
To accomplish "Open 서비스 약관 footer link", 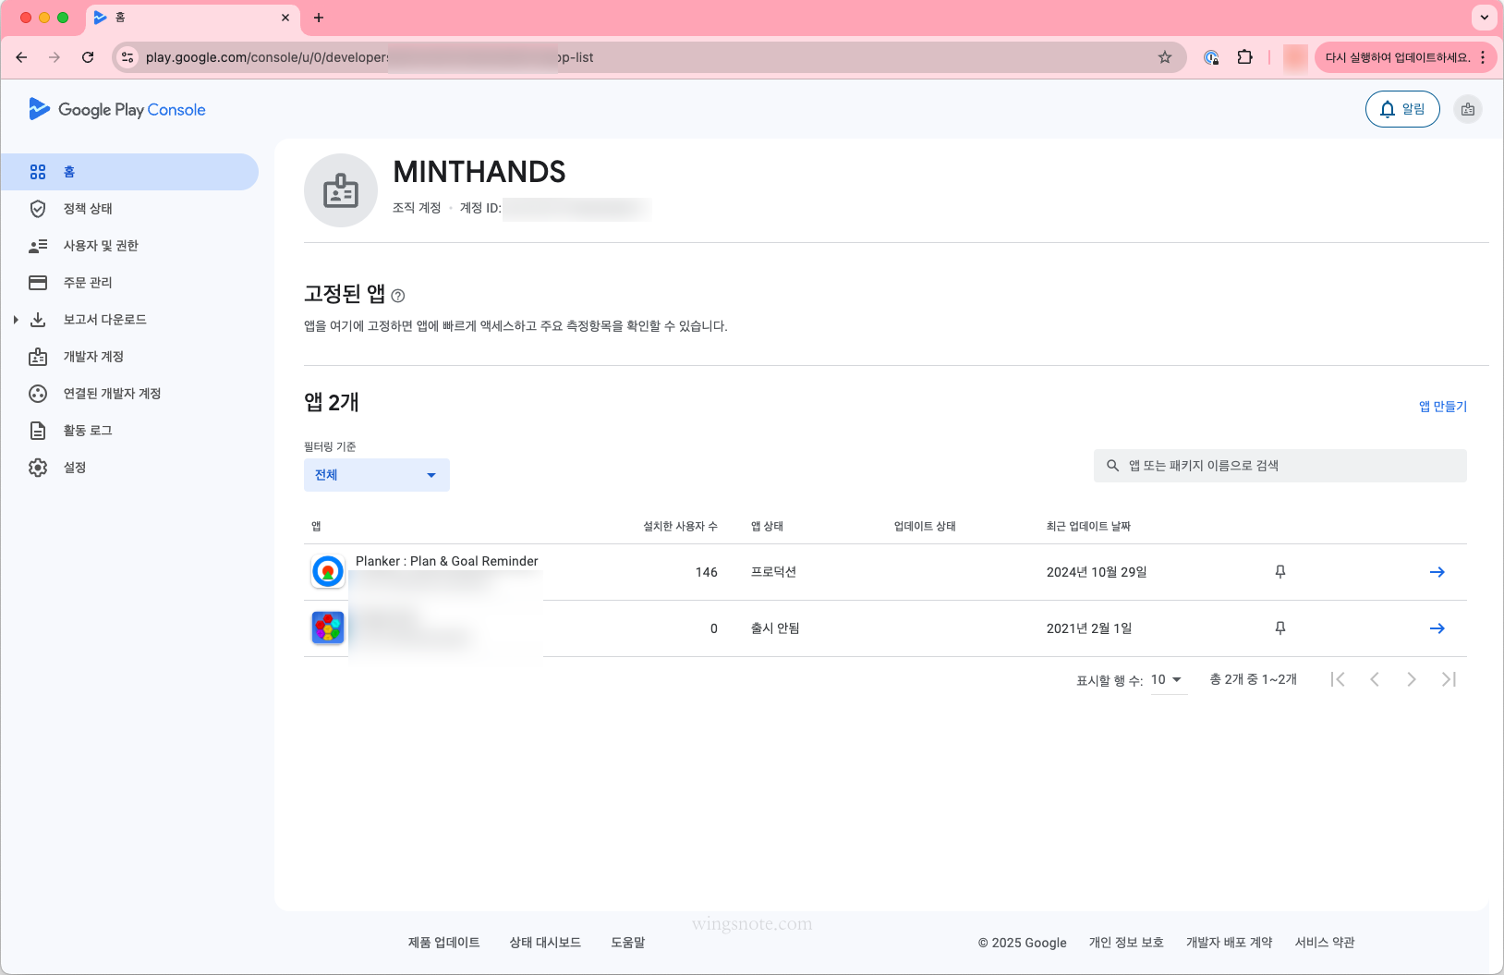I will 1325,943.
